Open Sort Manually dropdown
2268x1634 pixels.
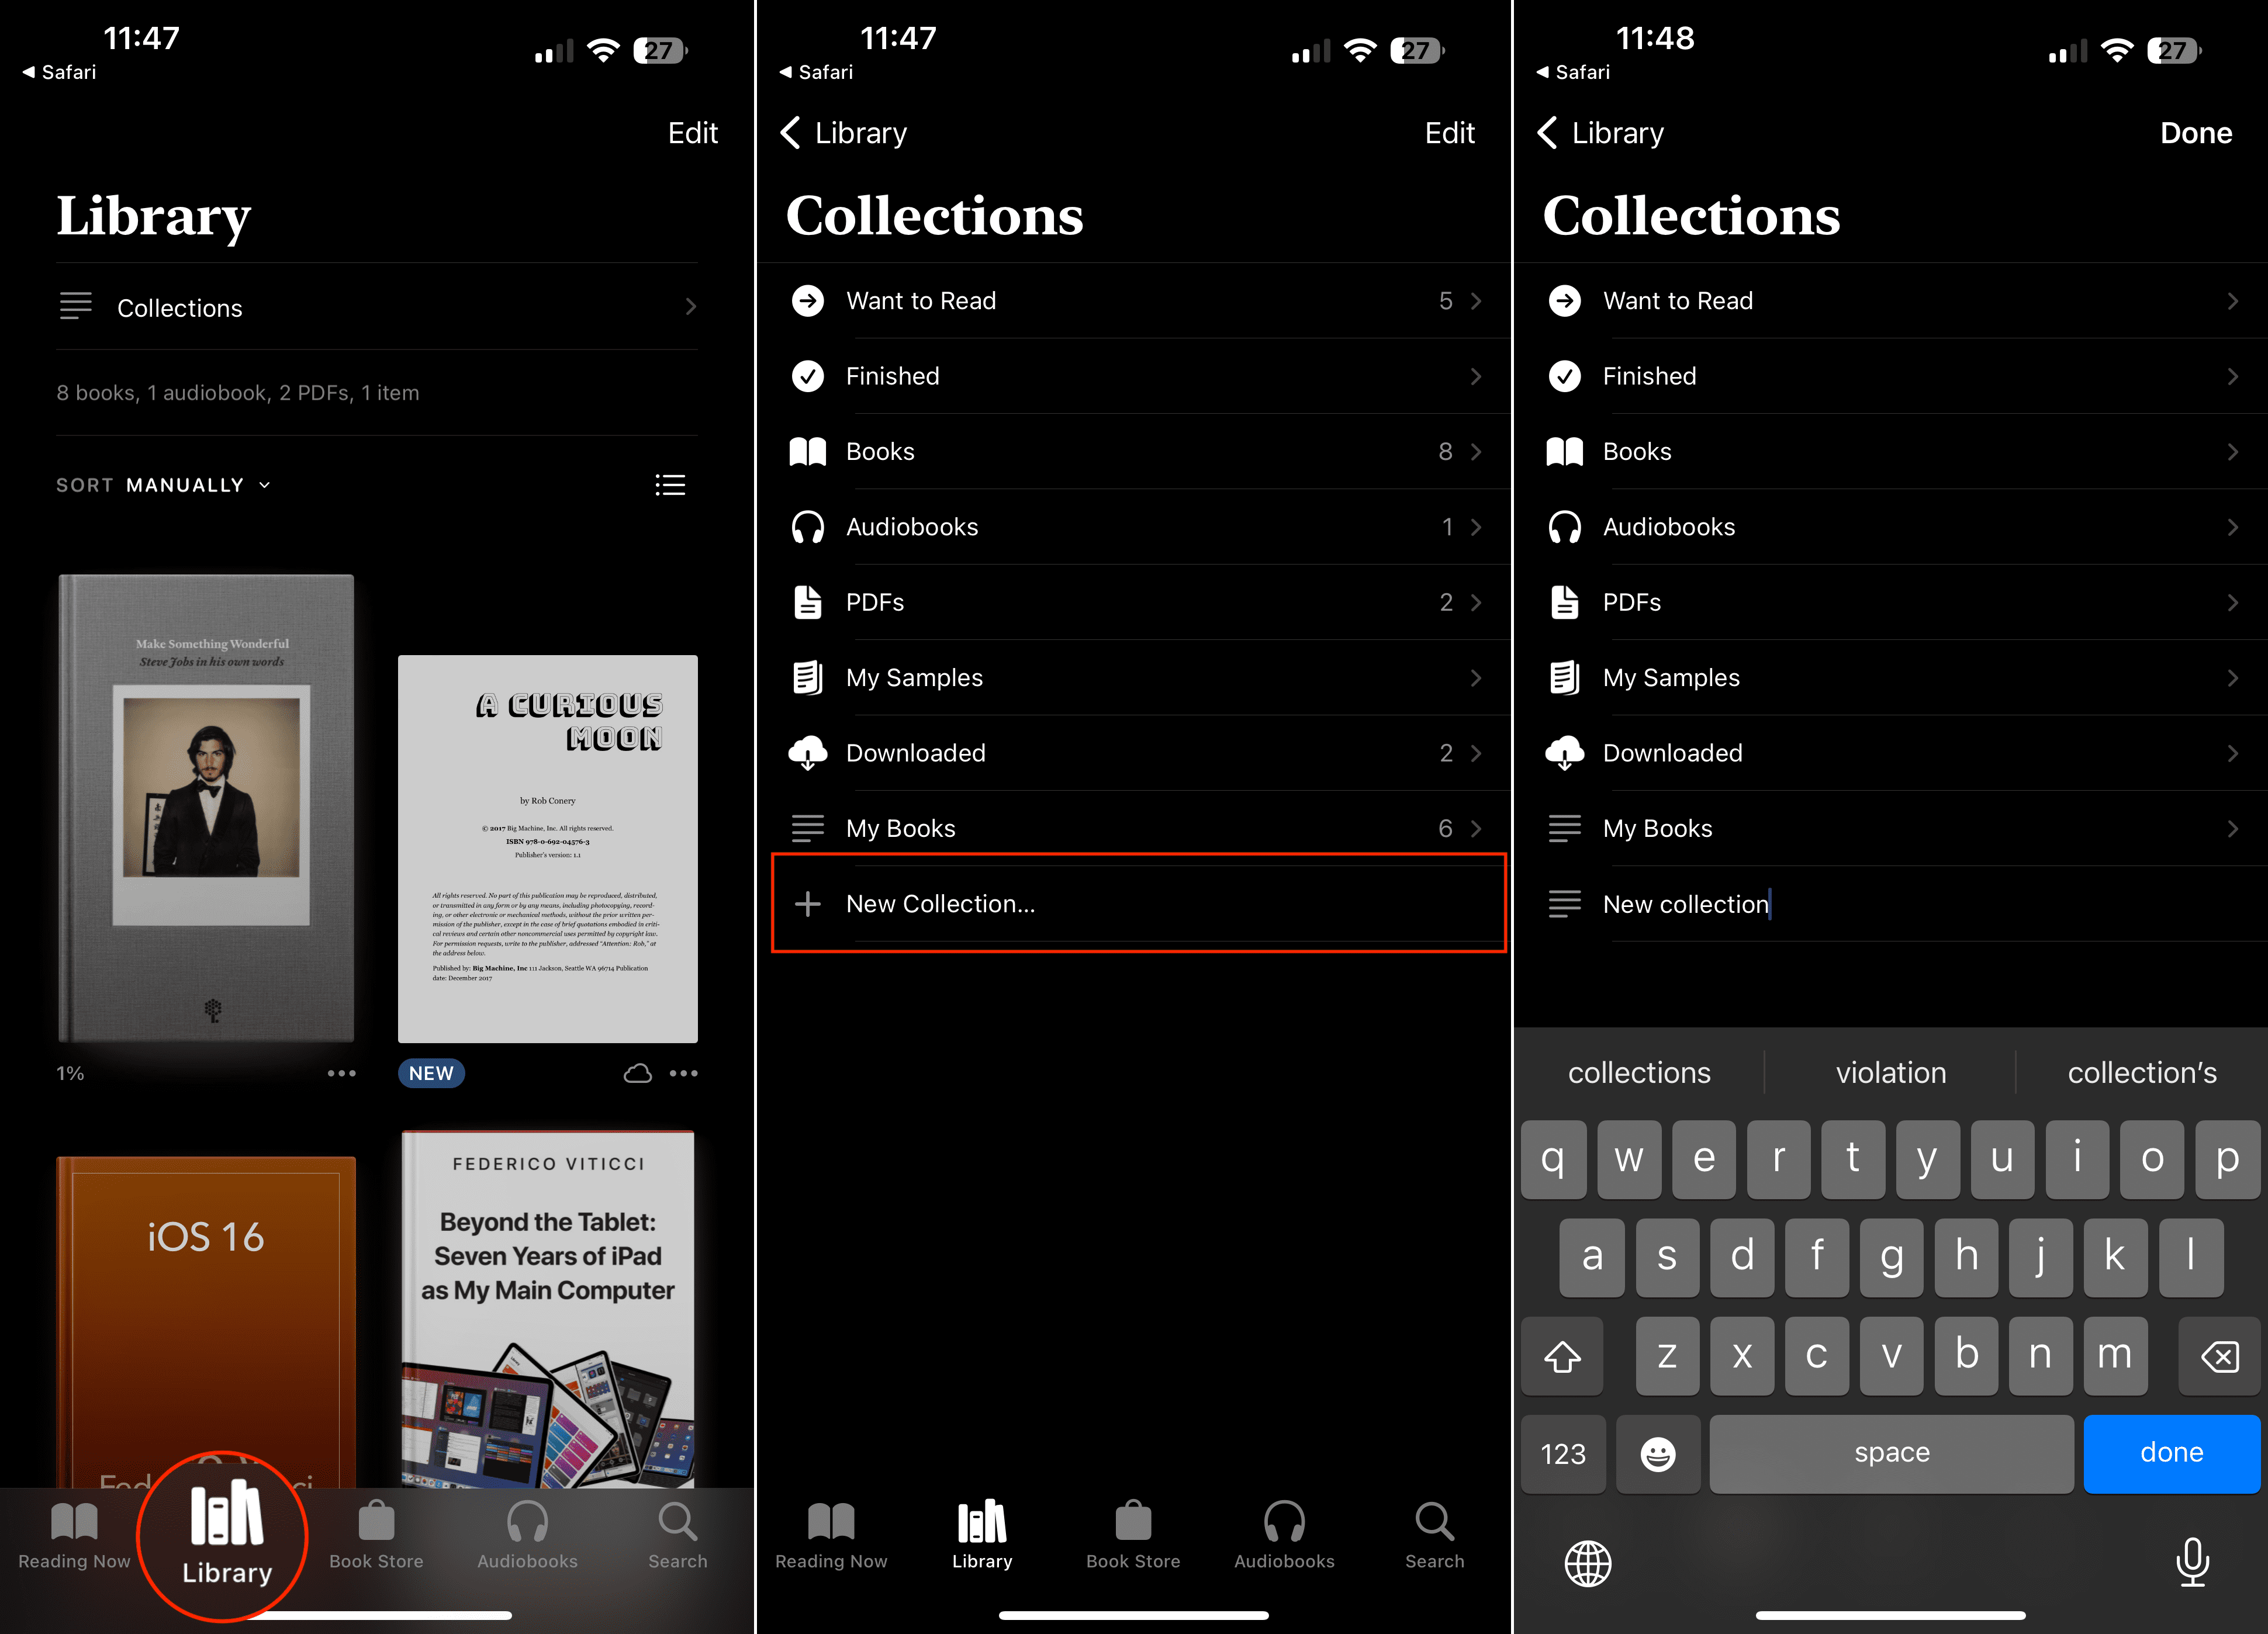164,485
